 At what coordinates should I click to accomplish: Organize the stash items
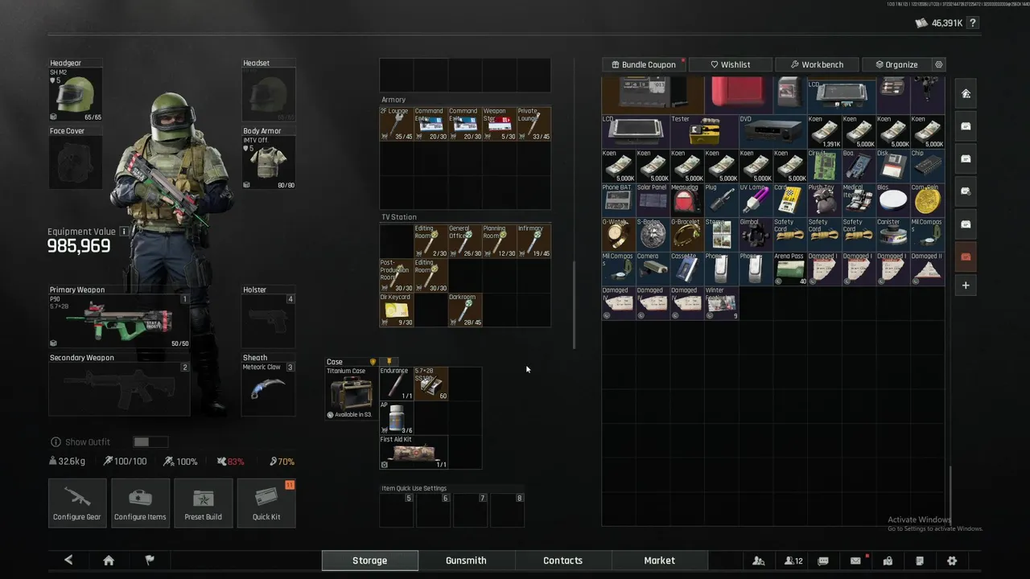coord(896,64)
